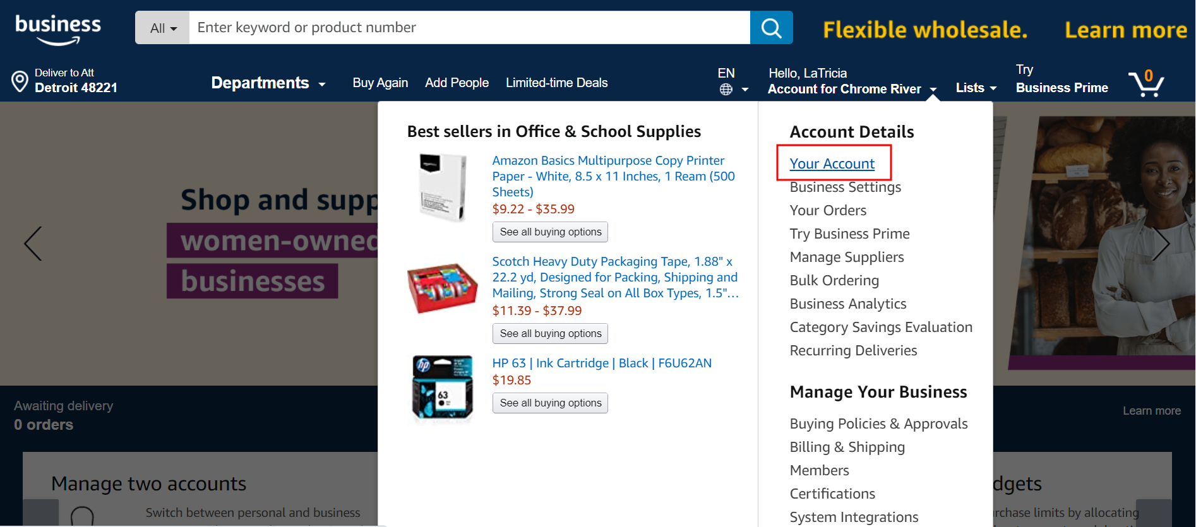Open Limited-time Deals in the navigation bar
Screen dimensions: 1196x527
pyautogui.click(x=556, y=83)
